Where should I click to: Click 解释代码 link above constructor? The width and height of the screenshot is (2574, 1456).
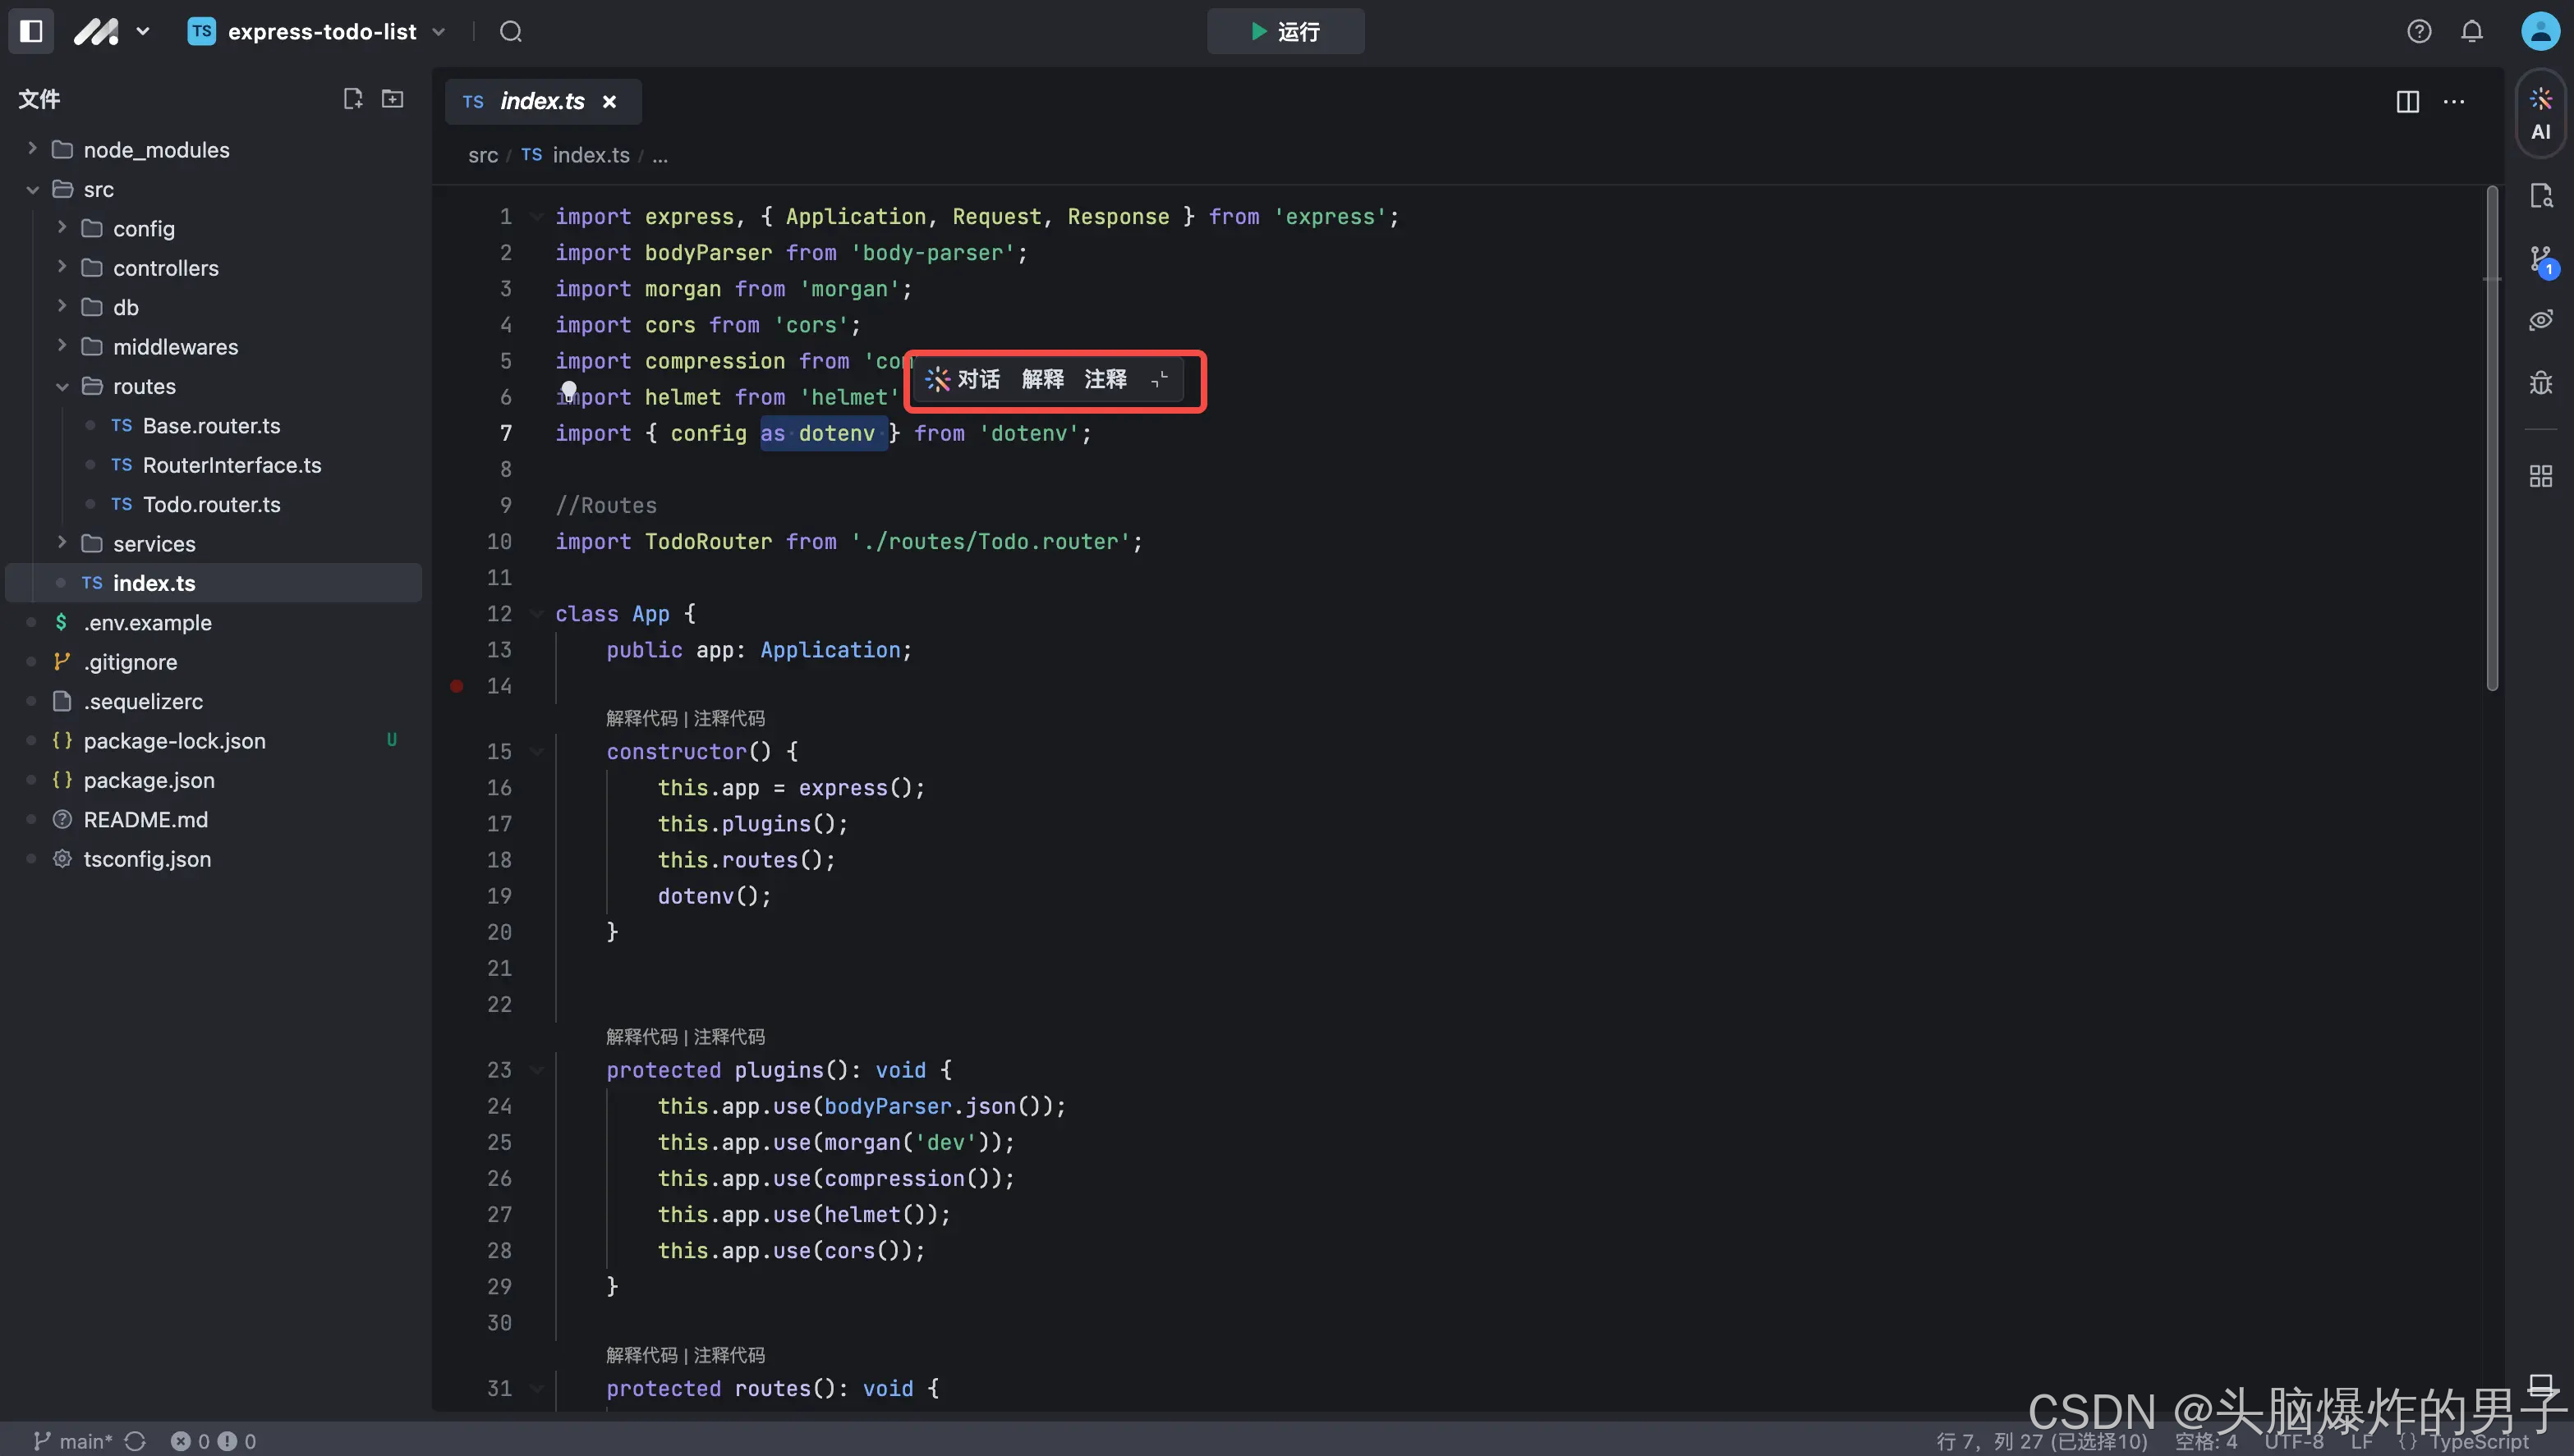tap(641, 718)
